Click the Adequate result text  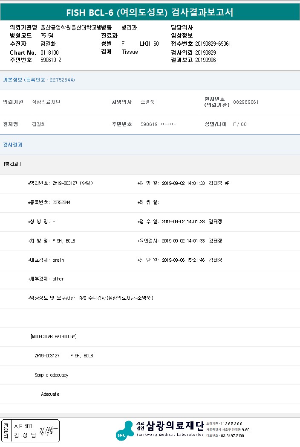pyautogui.click(x=50, y=394)
